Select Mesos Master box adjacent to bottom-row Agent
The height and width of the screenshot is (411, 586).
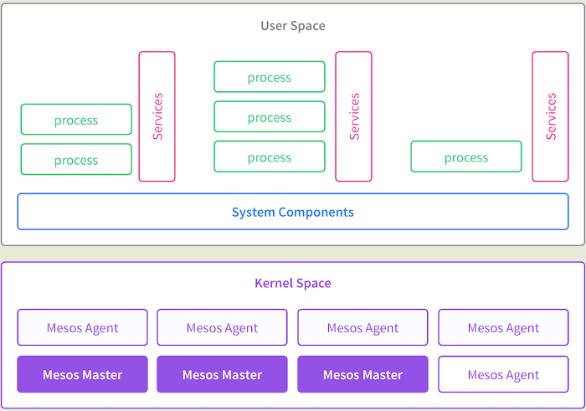tap(362, 374)
